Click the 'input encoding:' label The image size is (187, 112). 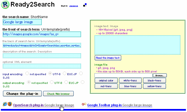pyautogui.click(x=13, y=74)
